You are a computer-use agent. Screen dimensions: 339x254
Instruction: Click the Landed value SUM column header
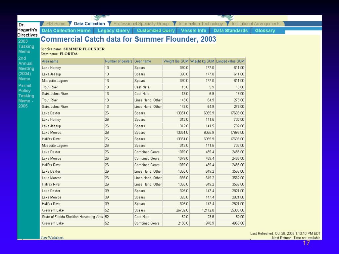coord(230,61)
